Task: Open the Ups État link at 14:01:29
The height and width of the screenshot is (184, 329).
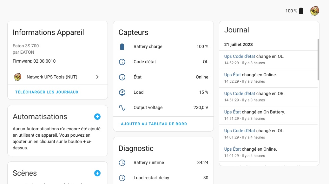Action: pos(233,149)
